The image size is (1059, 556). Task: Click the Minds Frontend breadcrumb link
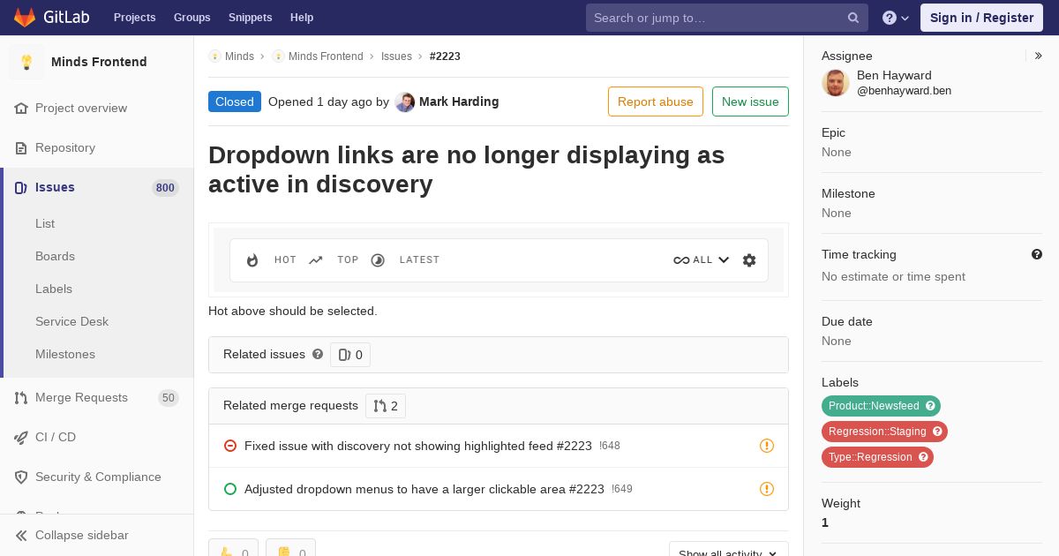click(326, 56)
